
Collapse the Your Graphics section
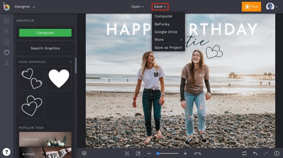point(70,62)
